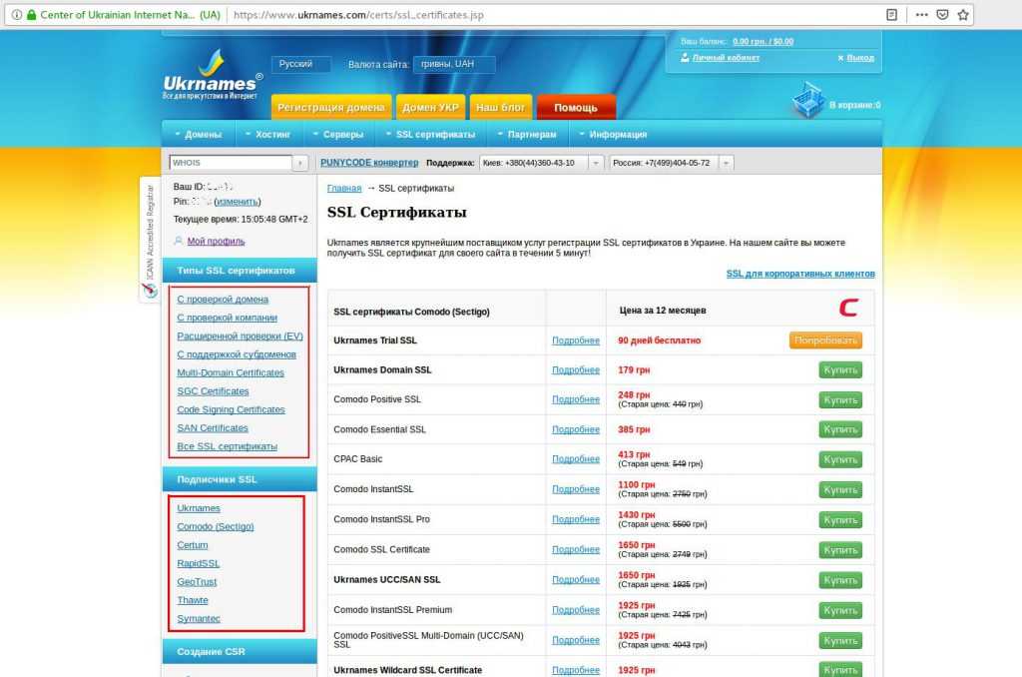This screenshot has height=677, width=1022.
Task: Open the Помощь tab
Action: [576, 108]
